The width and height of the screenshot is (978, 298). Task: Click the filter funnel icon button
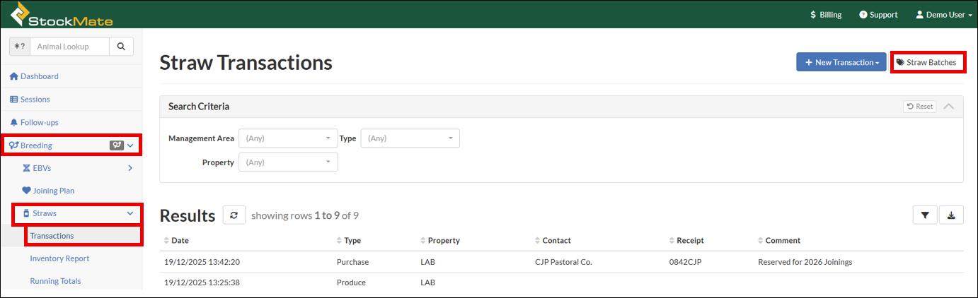pyautogui.click(x=925, y=215)
